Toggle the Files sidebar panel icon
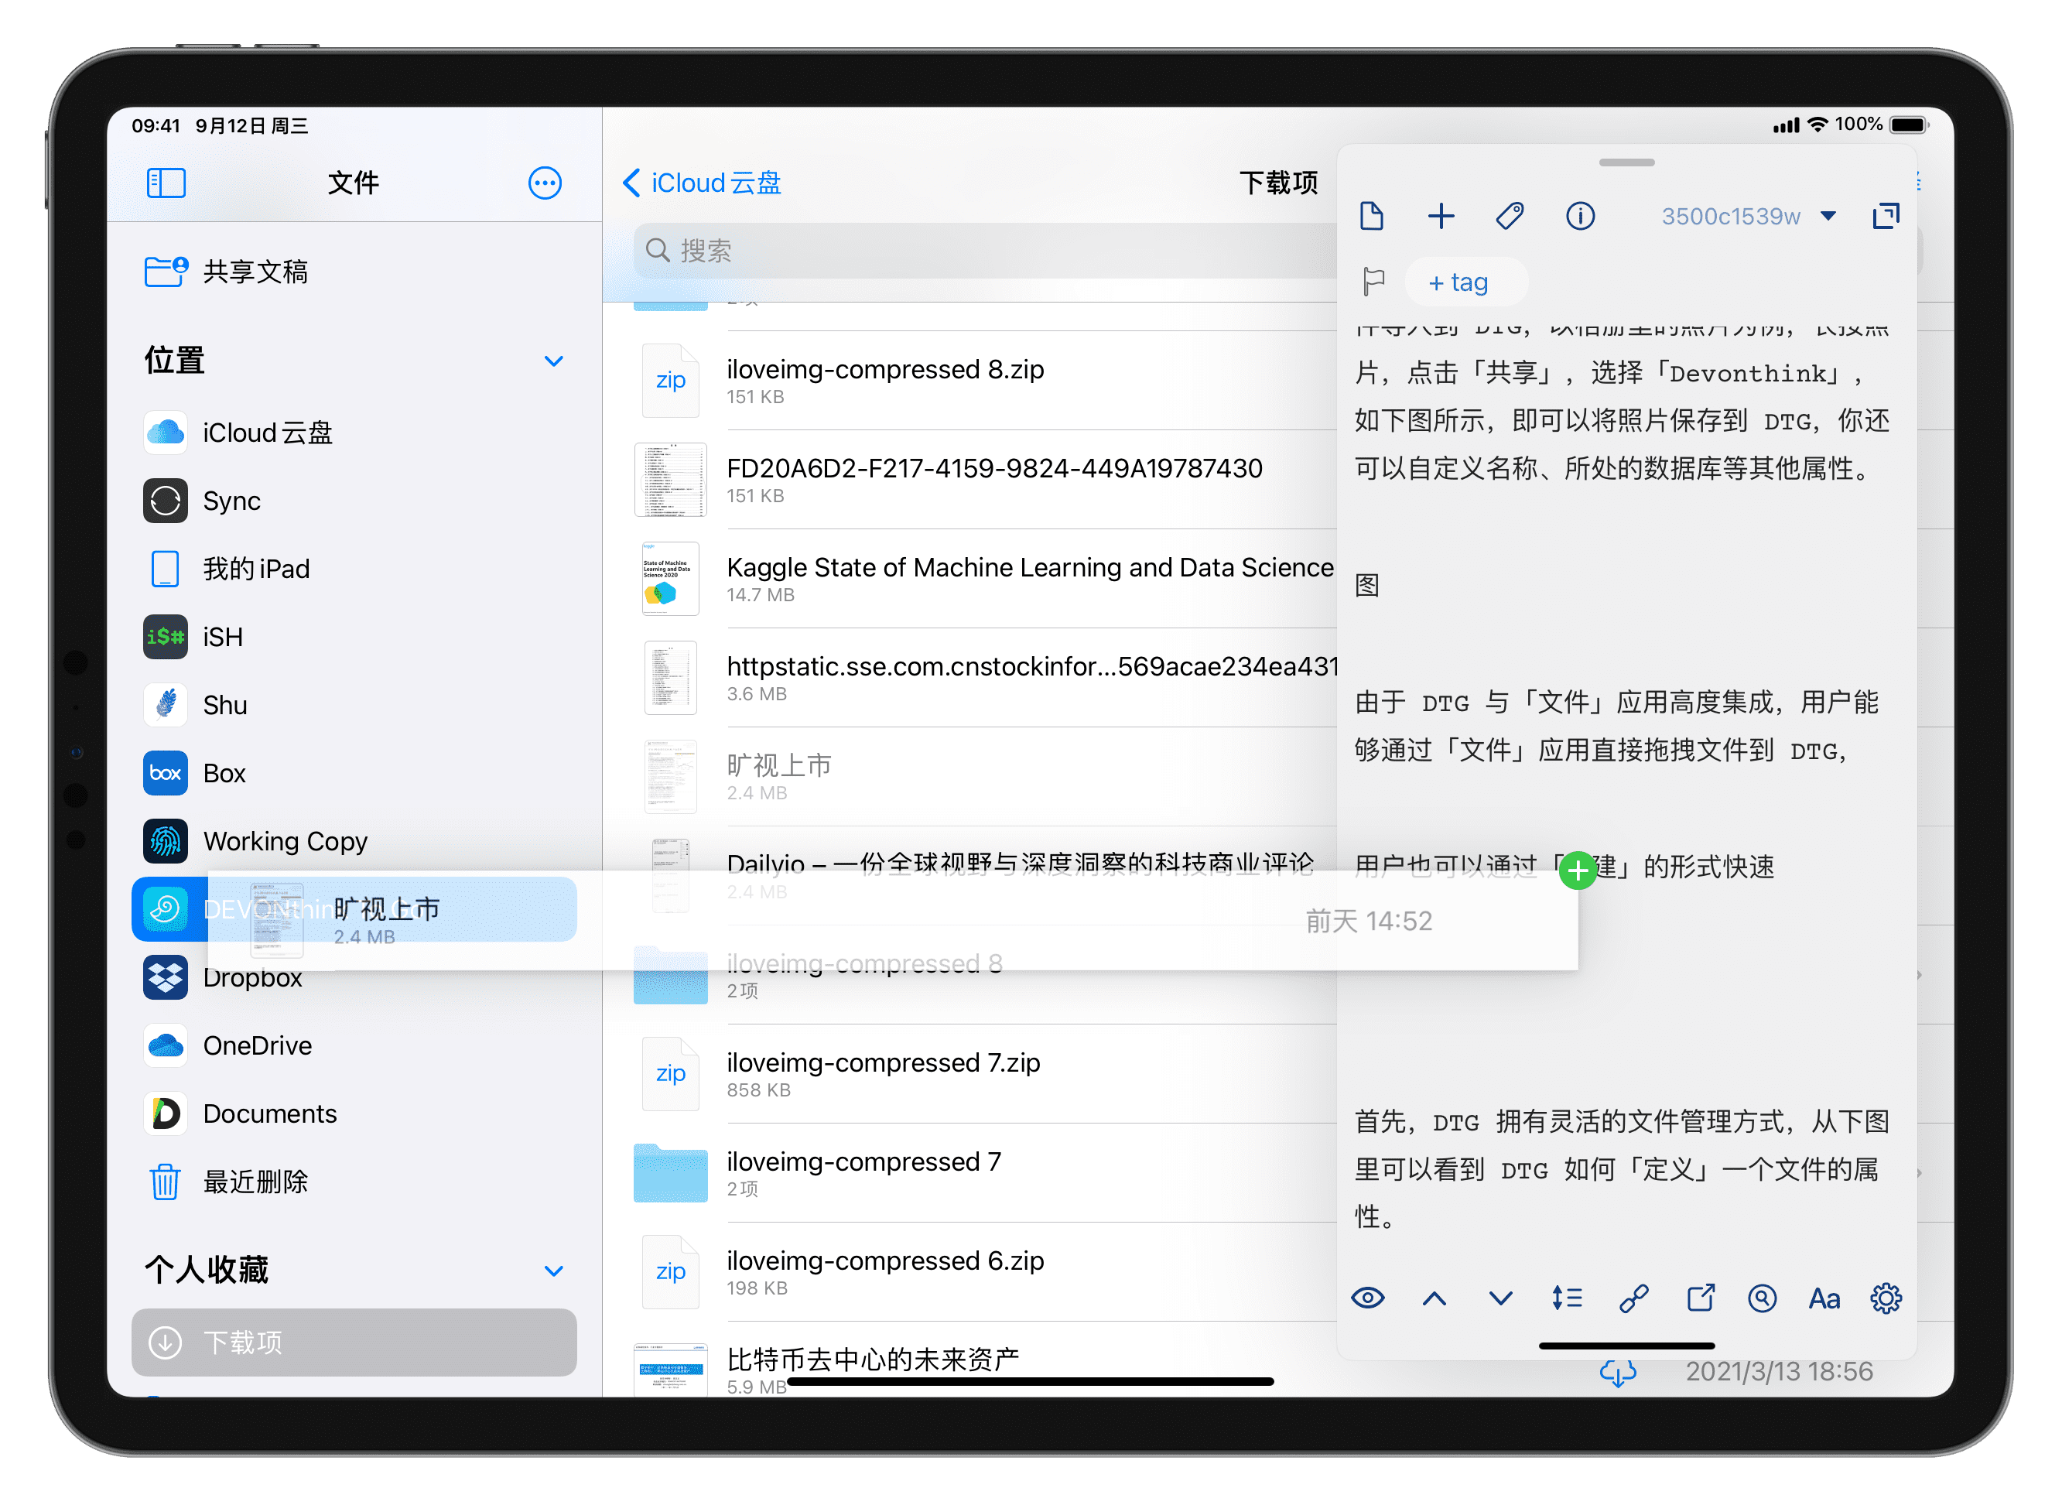The width and height of the screenshot is (2062, 1505). coord(166,183)
